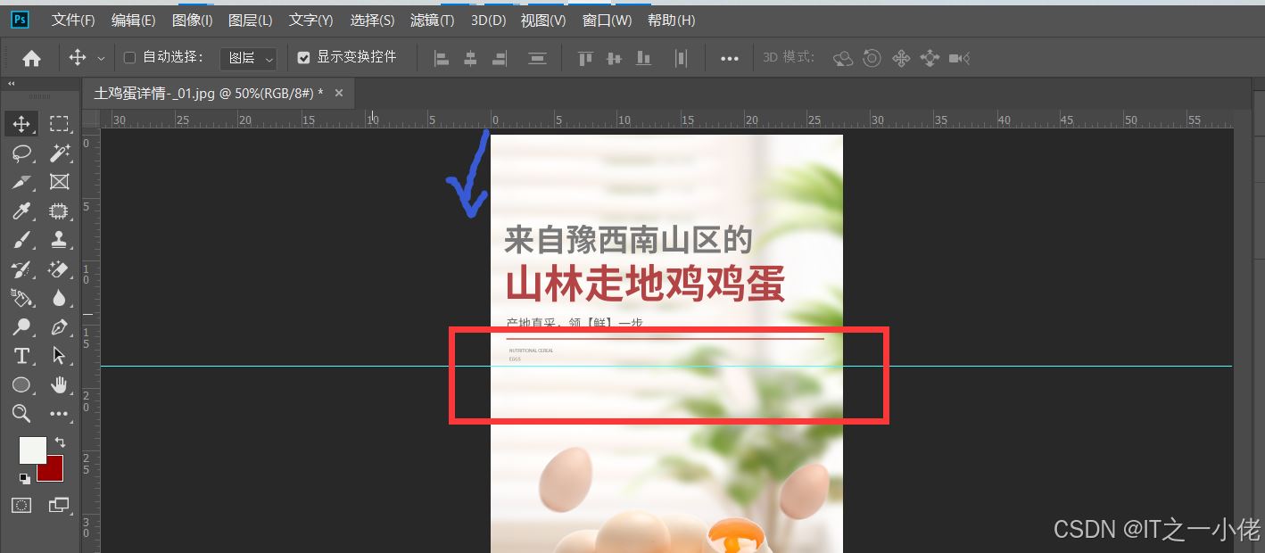The image size is (1265, 553).
Task: Click the 3D roll object icon
Action: [x=872, y=58]
